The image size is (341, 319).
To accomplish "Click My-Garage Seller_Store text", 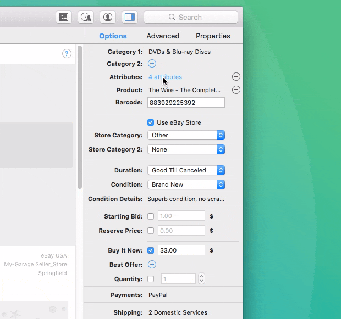I will 35,265.
